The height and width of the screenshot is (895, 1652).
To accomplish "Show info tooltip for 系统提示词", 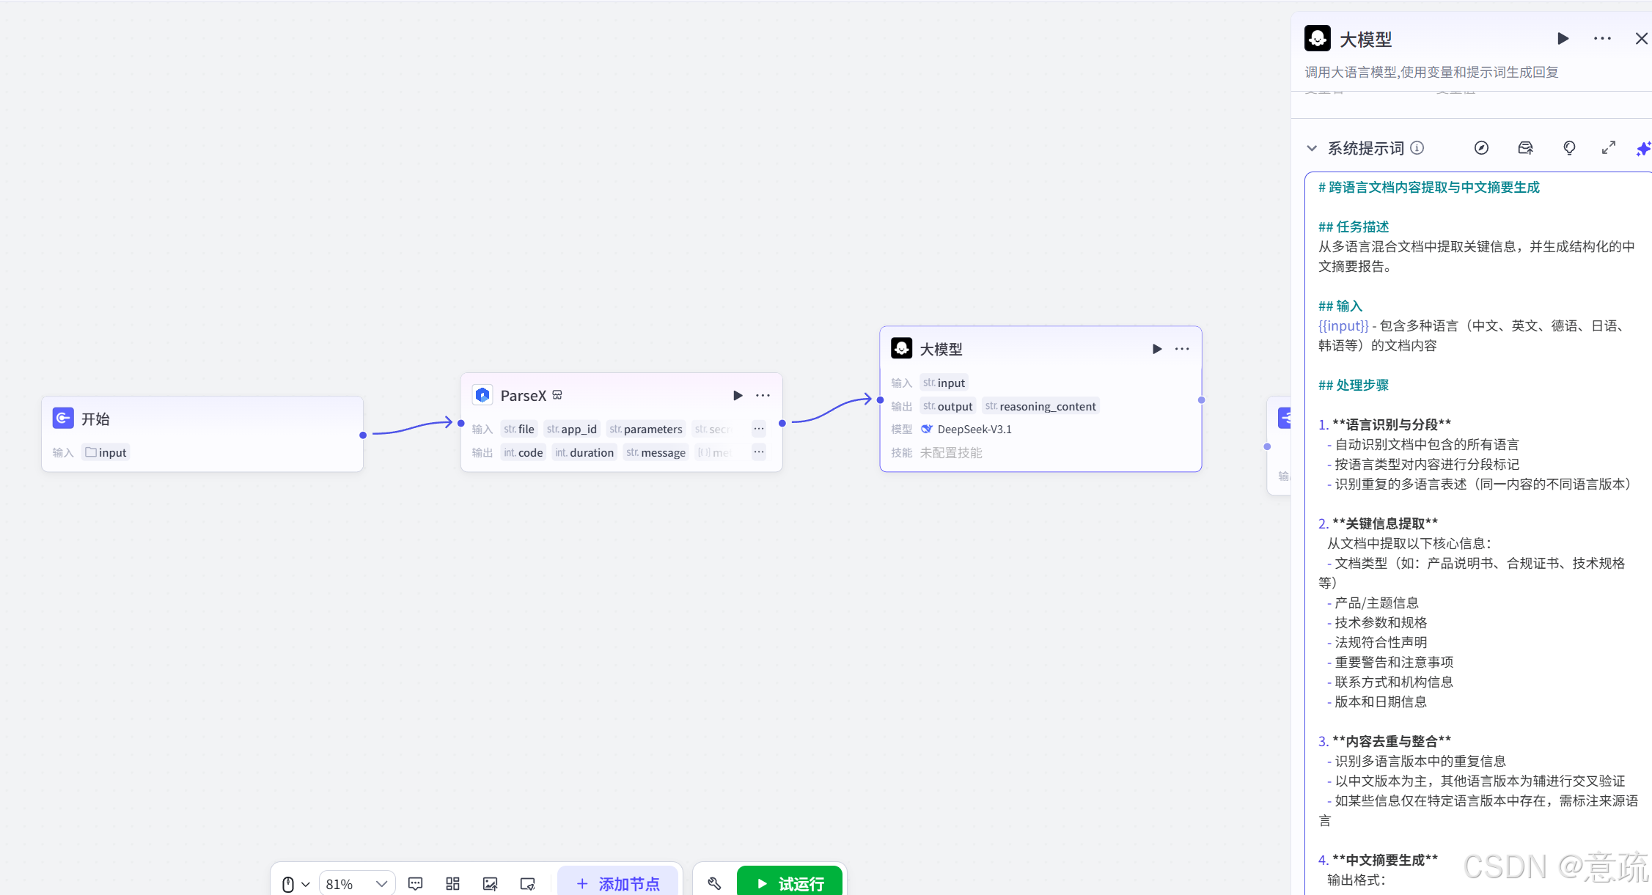I will click(1417, 148).
